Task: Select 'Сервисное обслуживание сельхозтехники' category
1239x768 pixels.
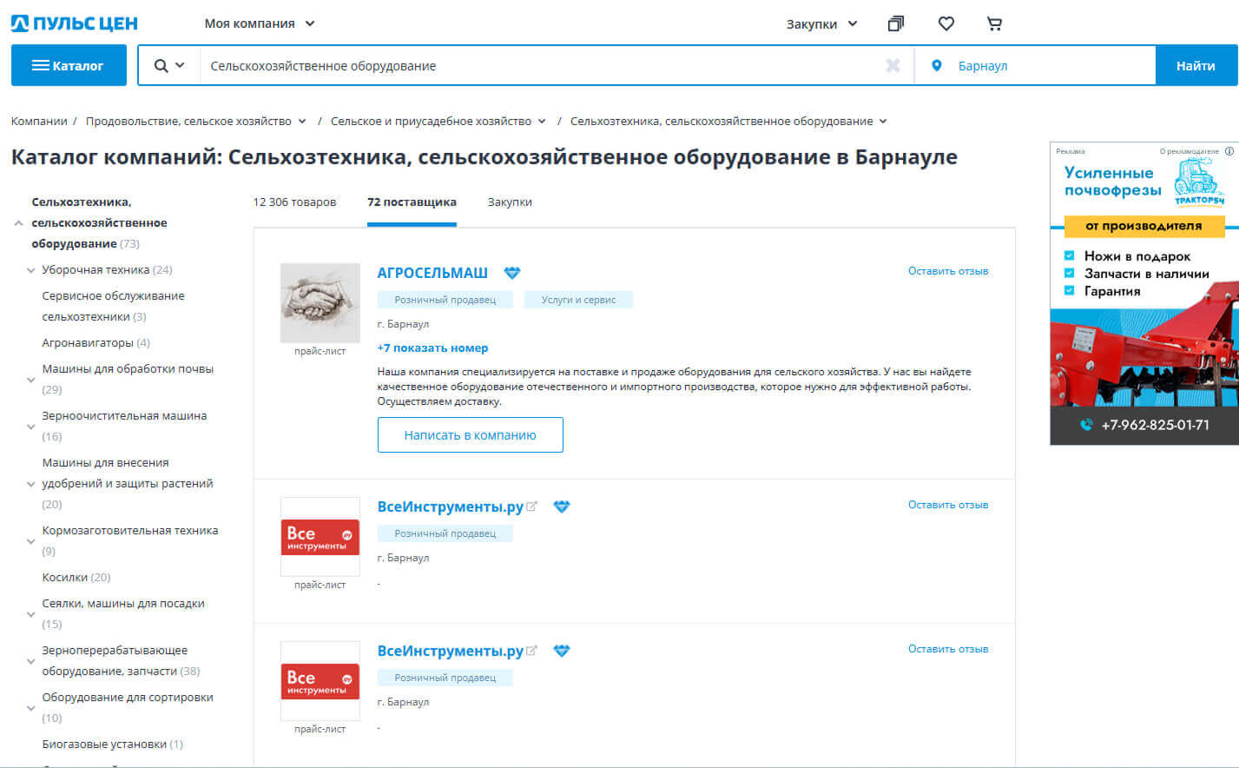Action: coord(113,306)
